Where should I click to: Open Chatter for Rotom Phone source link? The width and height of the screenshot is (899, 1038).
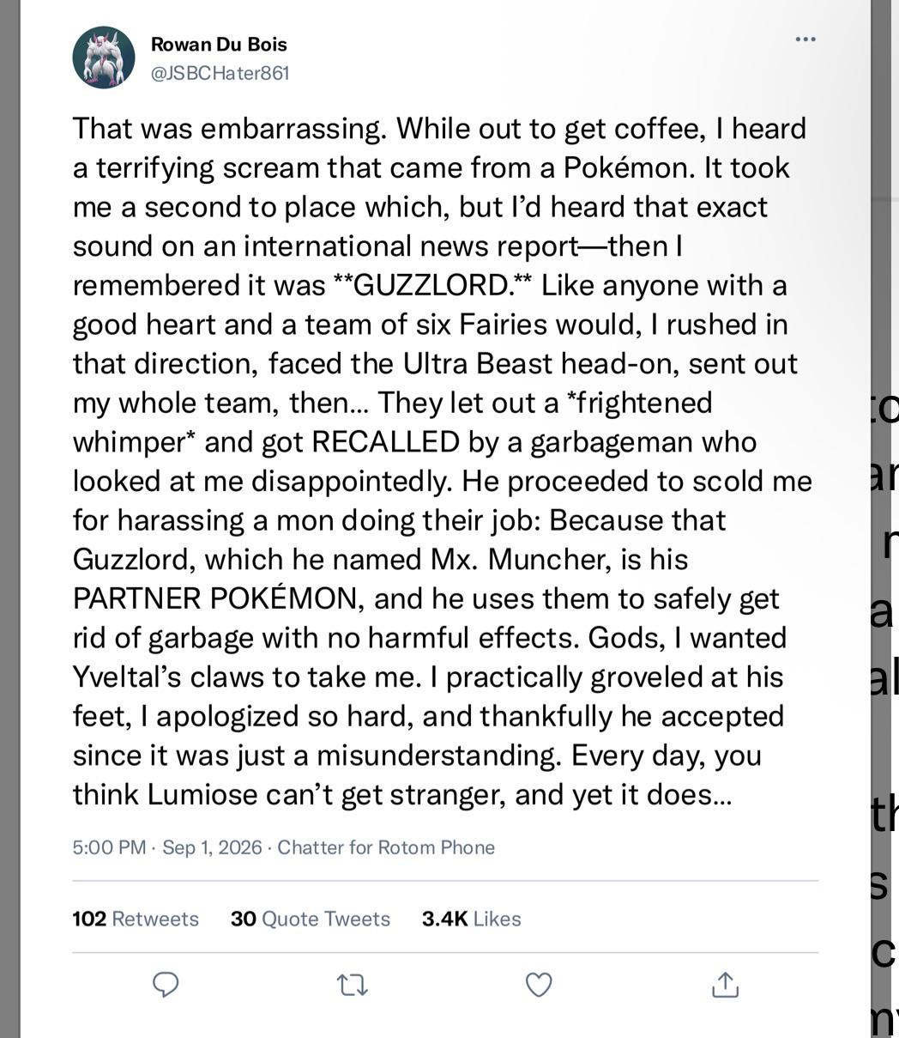click(x=386, y=847)
